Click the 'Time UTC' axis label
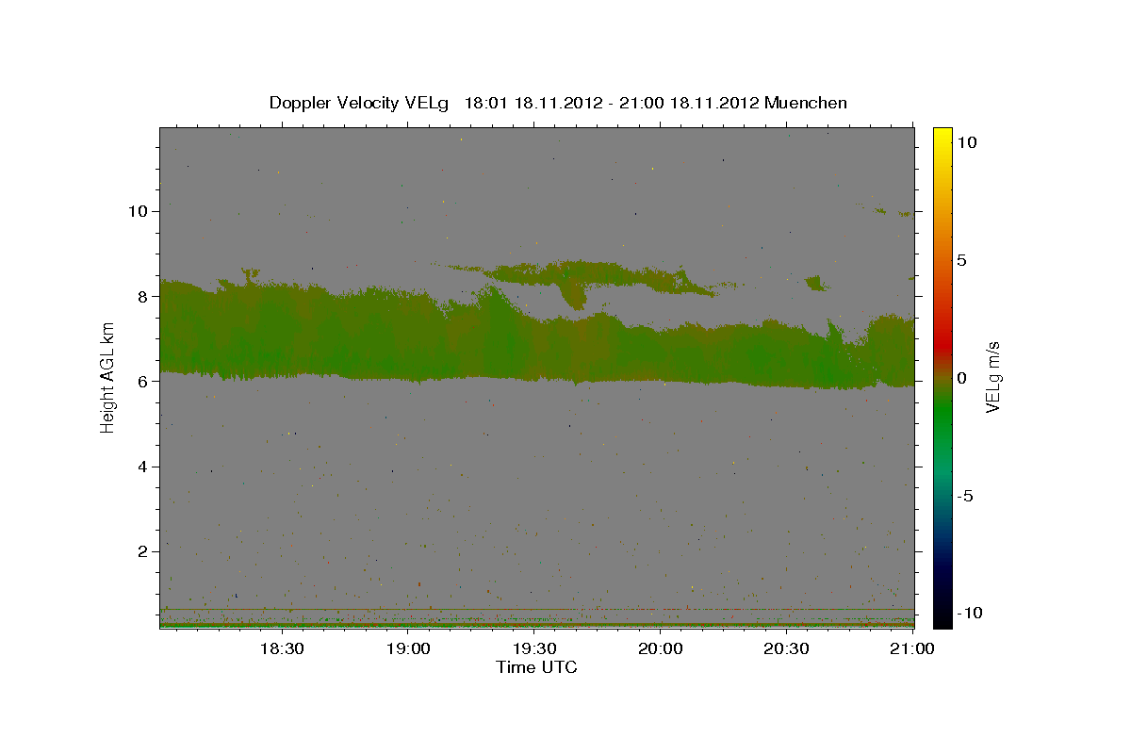 (536, 667)
